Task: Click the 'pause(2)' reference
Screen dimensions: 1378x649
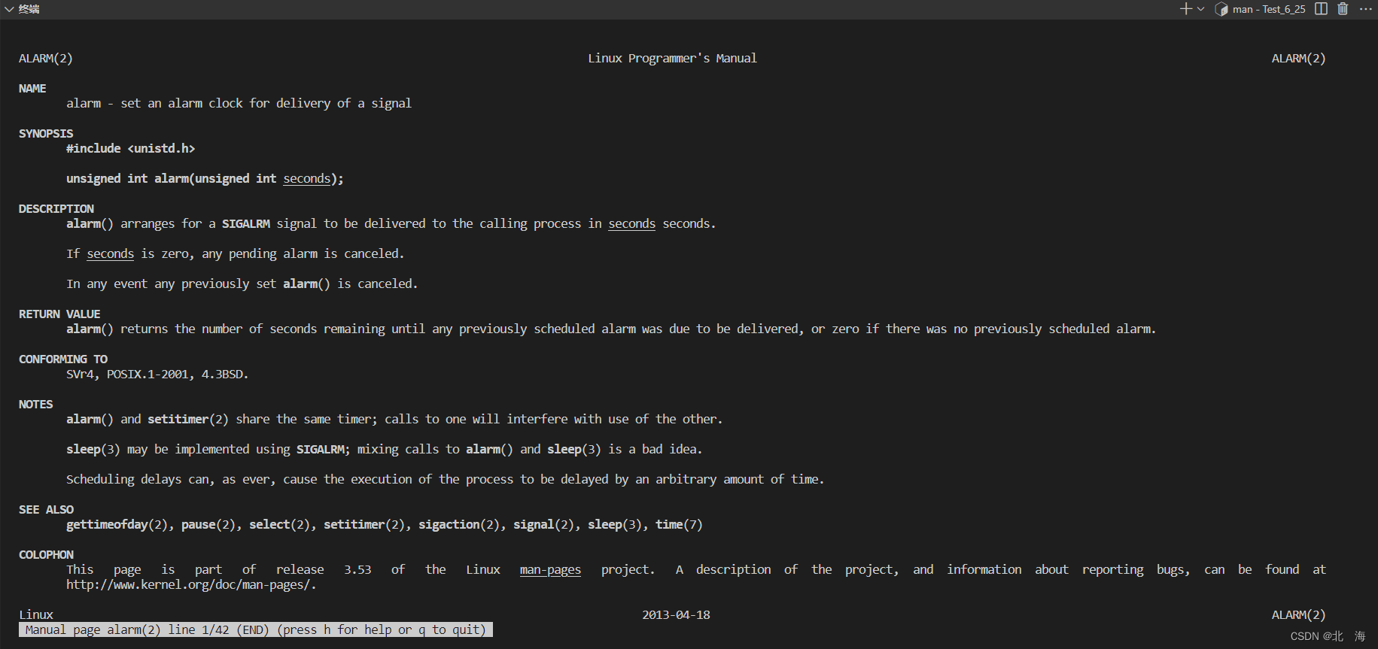Action: coord(208,524)
